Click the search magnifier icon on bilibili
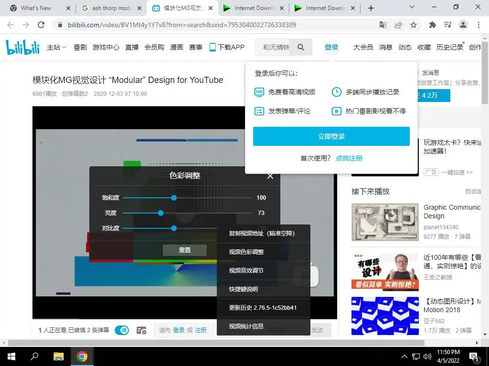The width and height of the screenshot is (489, 366). (301, 47)
